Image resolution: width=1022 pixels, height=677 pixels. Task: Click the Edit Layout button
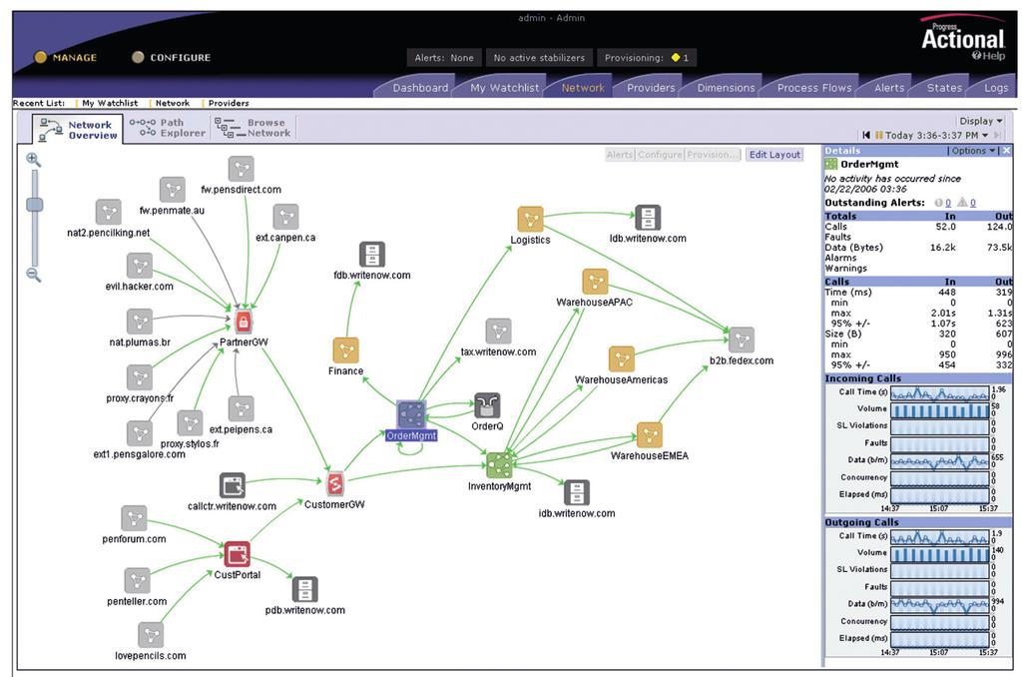[774, 155]
